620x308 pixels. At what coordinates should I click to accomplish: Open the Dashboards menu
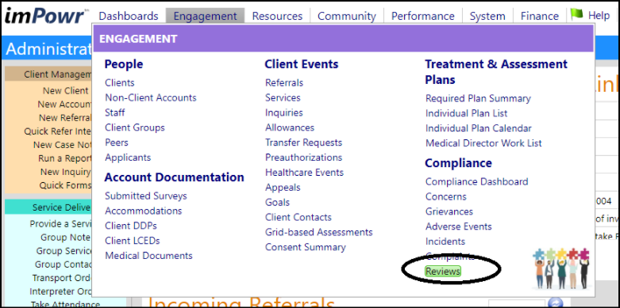(x=129, y=16)
